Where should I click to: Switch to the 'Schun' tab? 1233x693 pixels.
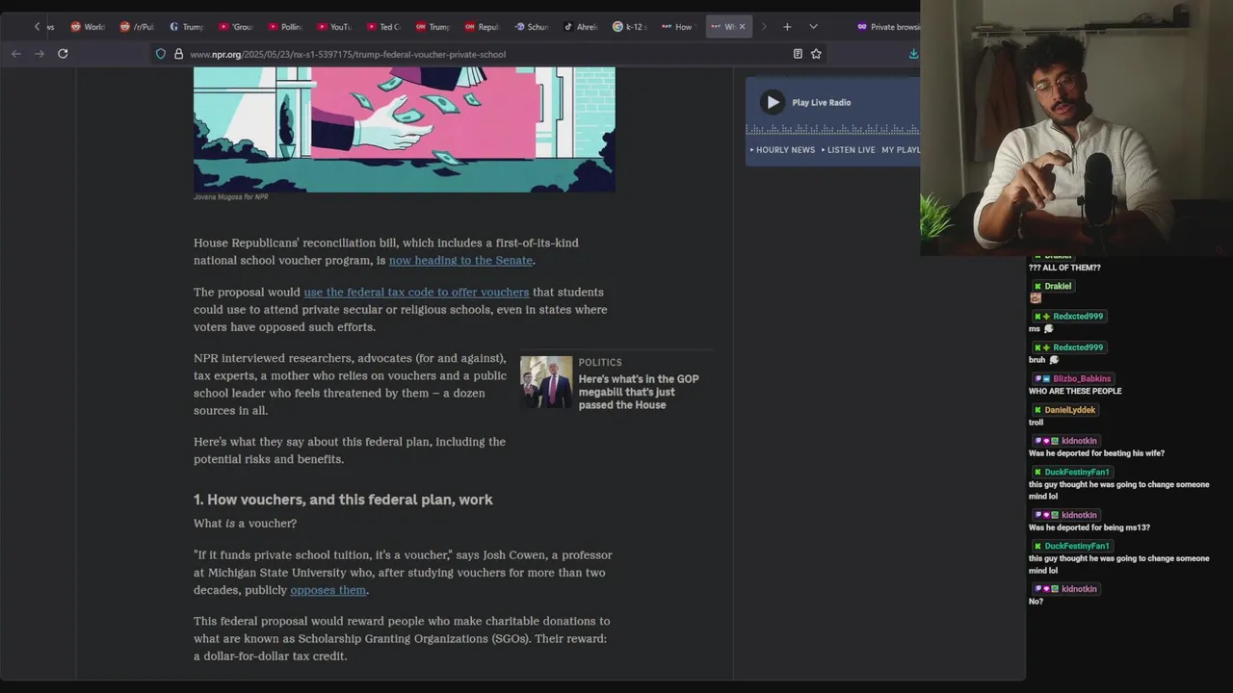click(531, 27)
